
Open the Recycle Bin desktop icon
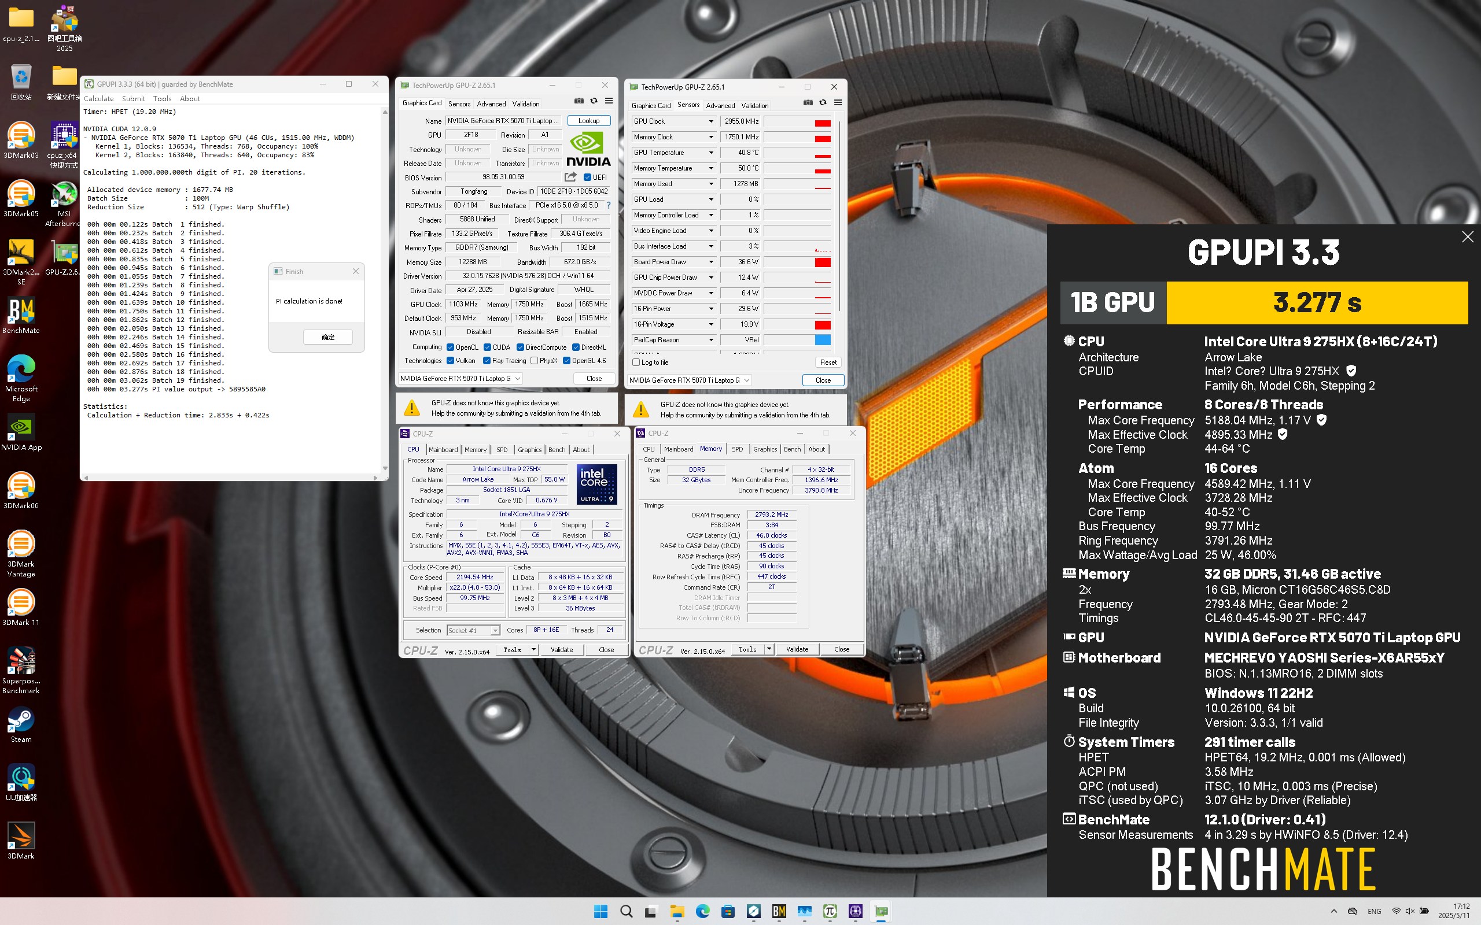[21, 82]
